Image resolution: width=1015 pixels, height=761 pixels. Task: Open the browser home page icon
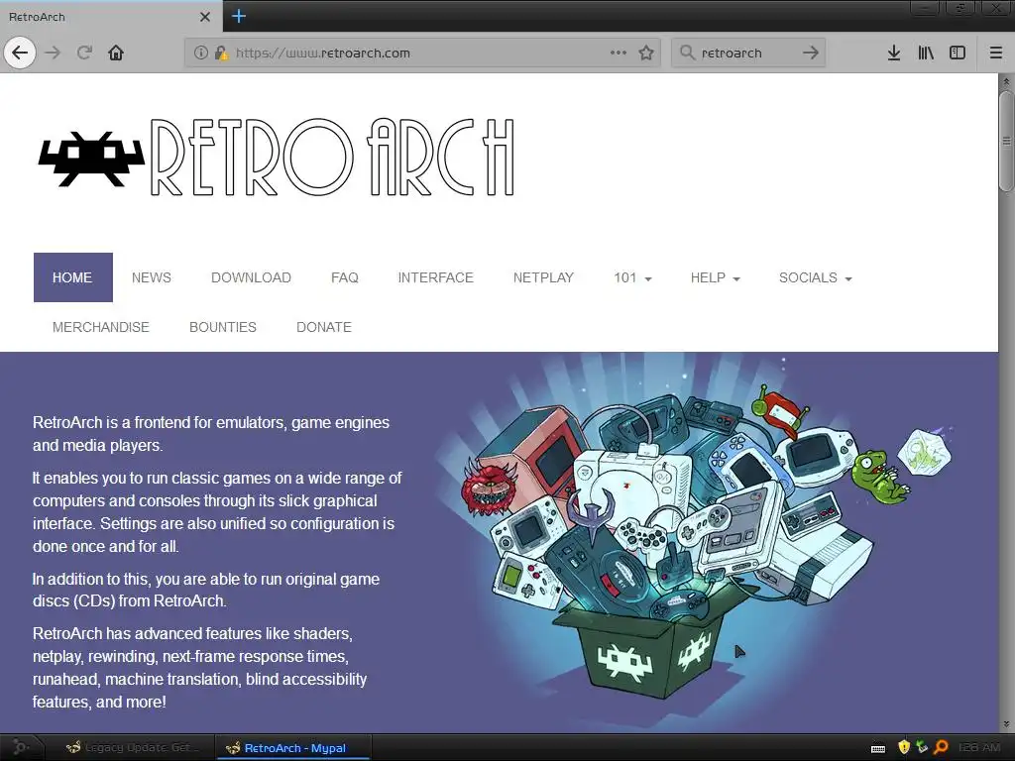(116, 53)
